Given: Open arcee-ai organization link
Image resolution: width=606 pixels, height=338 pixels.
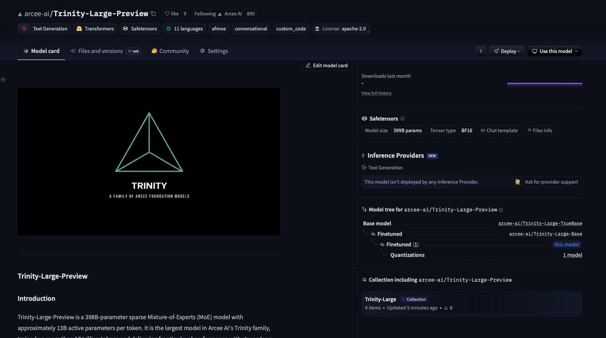Looking at the screenshot, I should click(36, 14).
